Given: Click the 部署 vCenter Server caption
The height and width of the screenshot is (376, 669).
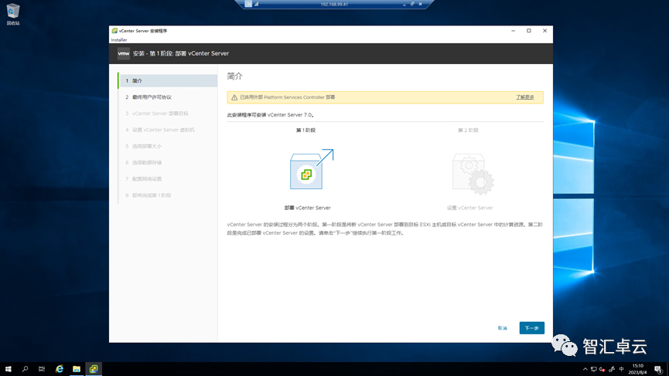Looking at the screenshot, I should (x=307, y=208).
